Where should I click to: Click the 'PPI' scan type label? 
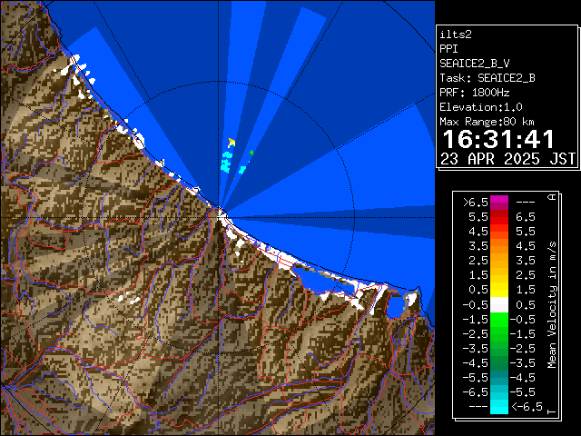448,49
